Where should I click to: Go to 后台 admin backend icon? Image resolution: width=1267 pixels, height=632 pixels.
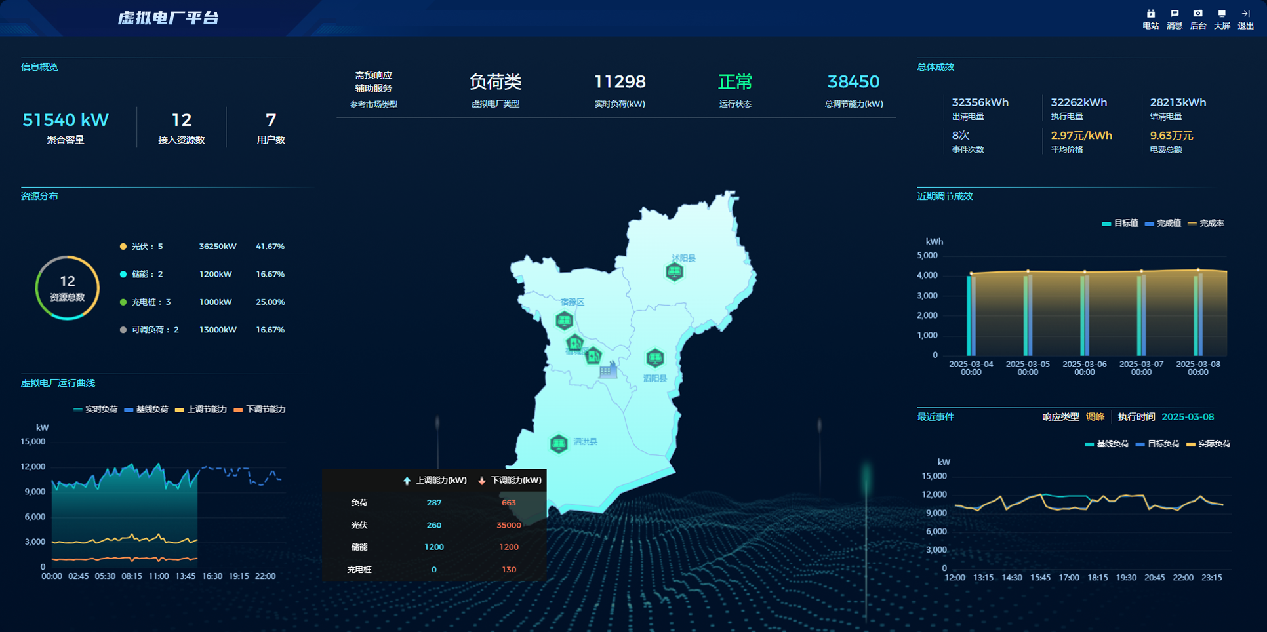pyautogui.click(x=1197, y=19)
